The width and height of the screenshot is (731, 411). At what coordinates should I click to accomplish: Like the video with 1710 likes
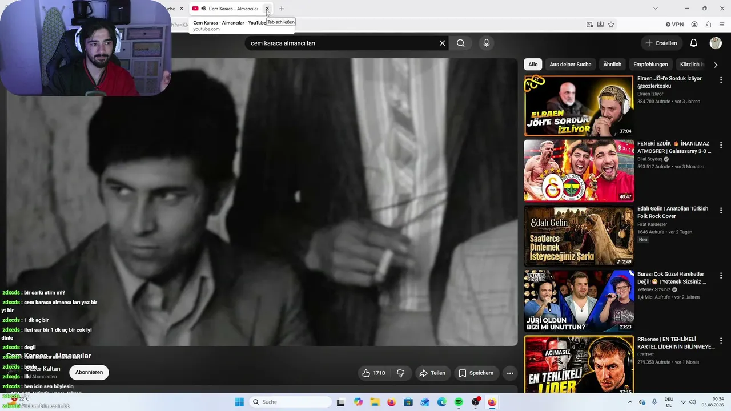click(373, 373)
